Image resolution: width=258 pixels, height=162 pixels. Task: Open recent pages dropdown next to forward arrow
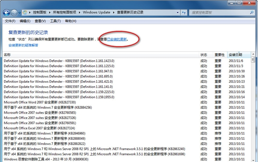click(x=20, y=13)
